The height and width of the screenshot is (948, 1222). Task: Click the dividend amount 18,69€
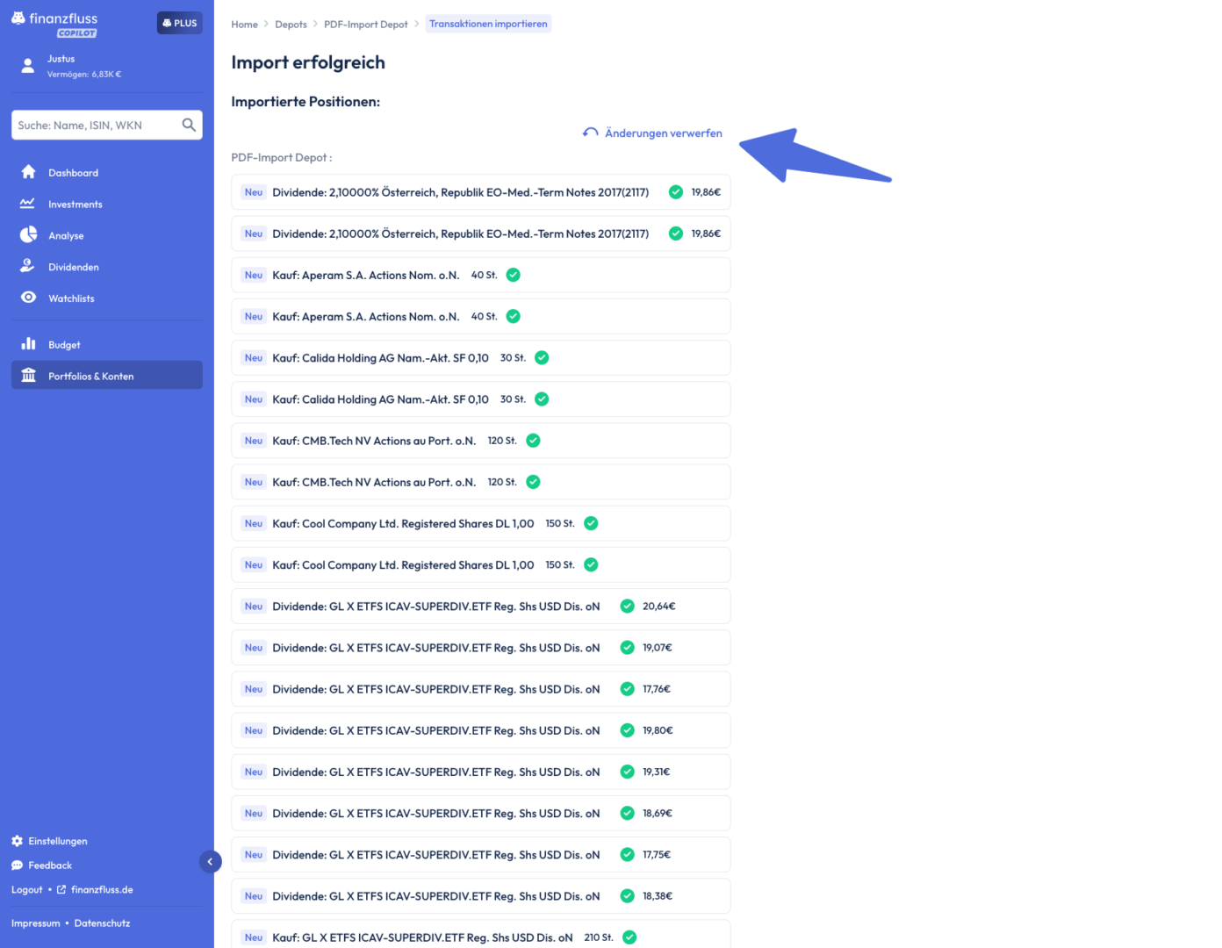(658, 813)
